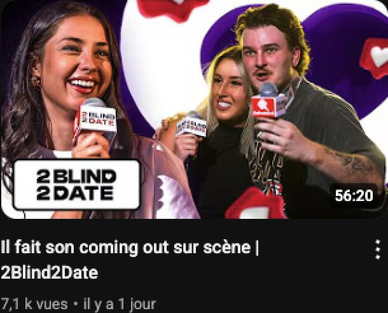The image size is (388, 313).
Task: Open video via title 'Il fait son coming out sur scène'
Action: [x=130, y=247]
